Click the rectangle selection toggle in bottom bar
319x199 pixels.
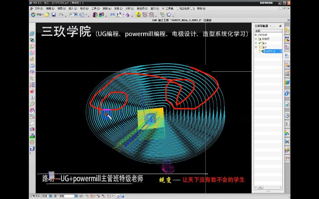[x=109, y=197]
